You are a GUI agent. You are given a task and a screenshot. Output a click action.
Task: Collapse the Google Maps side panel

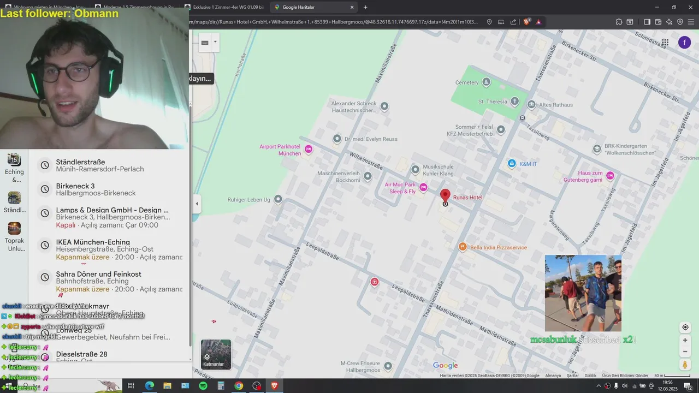[197, 204]
